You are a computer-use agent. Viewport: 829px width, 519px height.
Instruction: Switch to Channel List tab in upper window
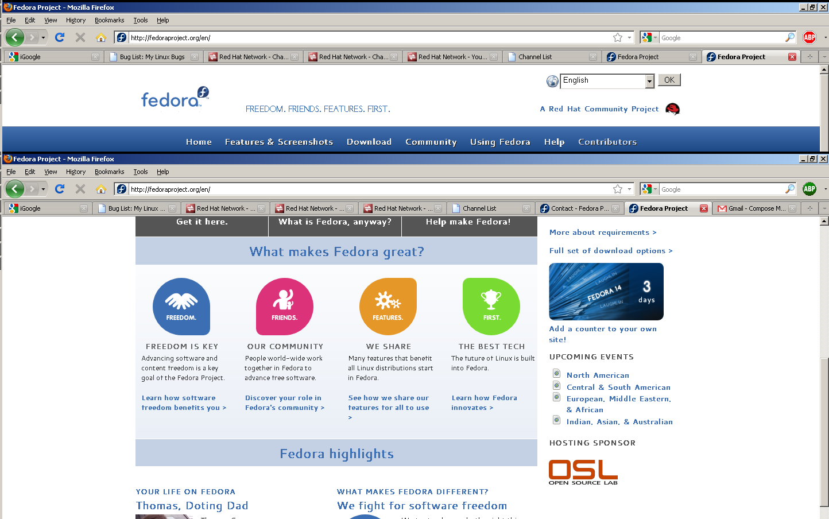coord(552,57)
